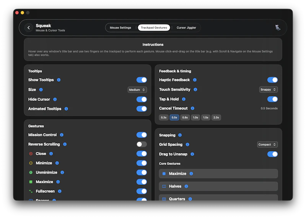This screenshot has width=306, height=218.
Task: Select the 0.5s timeout button
Action: point(174,118)
